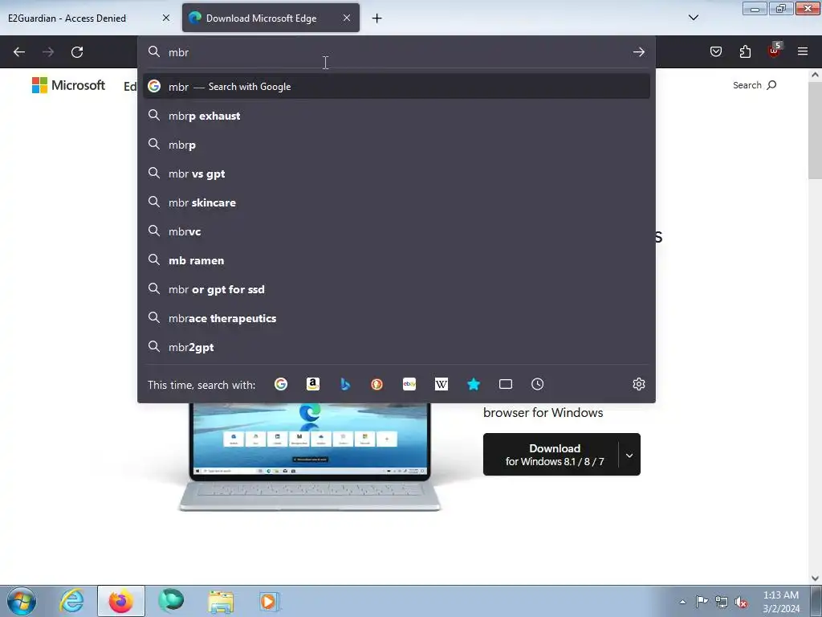Click scrollbar up arrow

click(x=815, y=75)
